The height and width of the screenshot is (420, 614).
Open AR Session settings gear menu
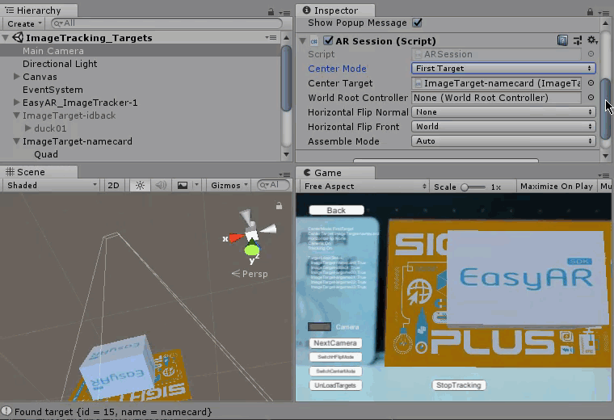(x=592, y=40)
